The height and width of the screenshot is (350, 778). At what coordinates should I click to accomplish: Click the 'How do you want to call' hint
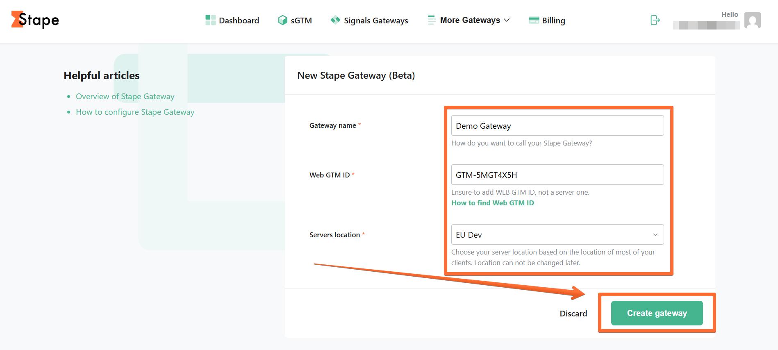click(521, 143)
